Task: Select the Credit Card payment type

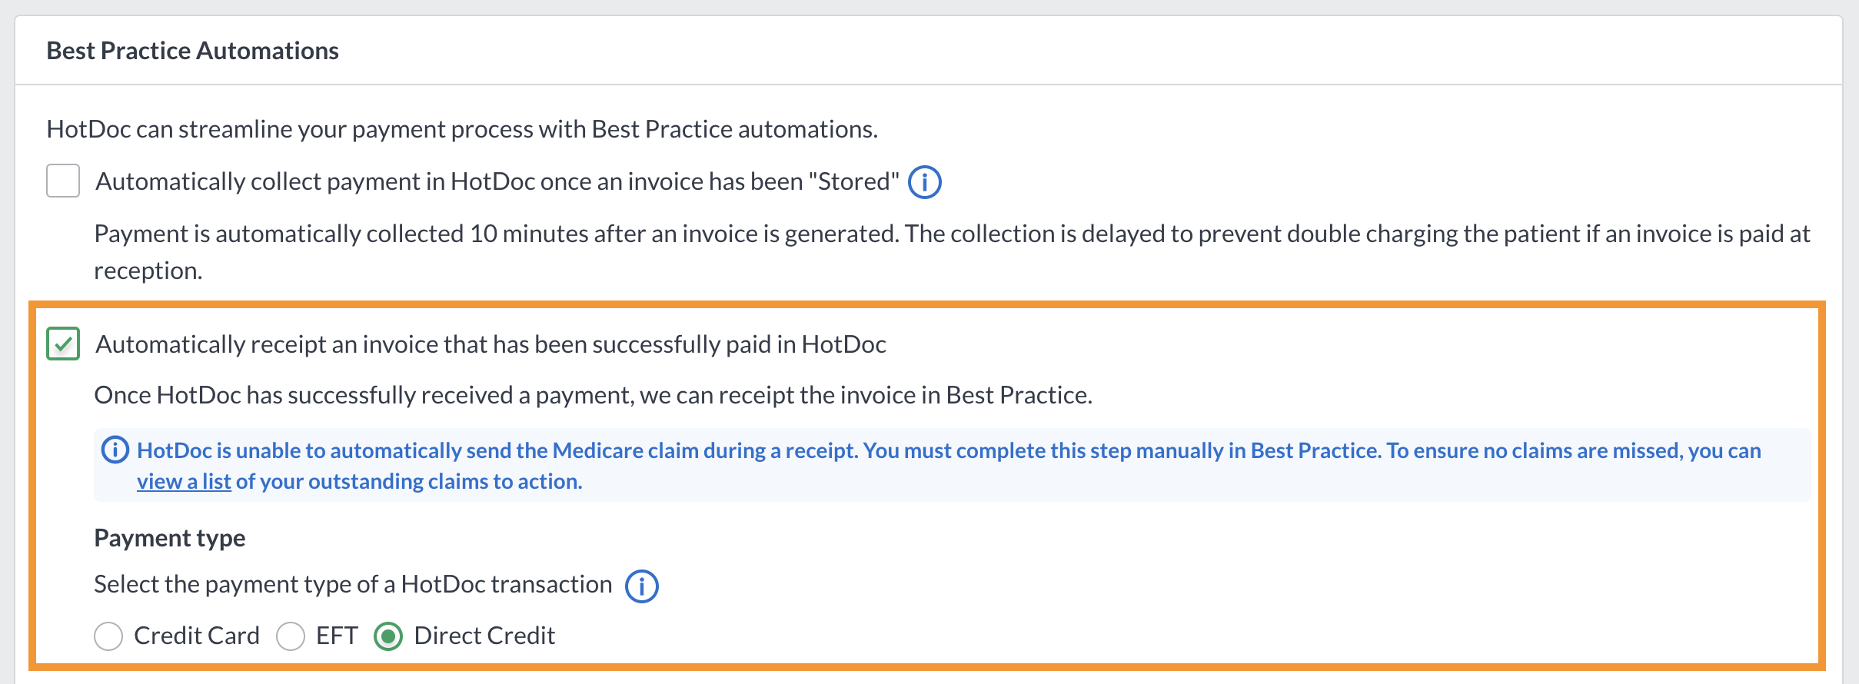Action: [x=108, y=636]
